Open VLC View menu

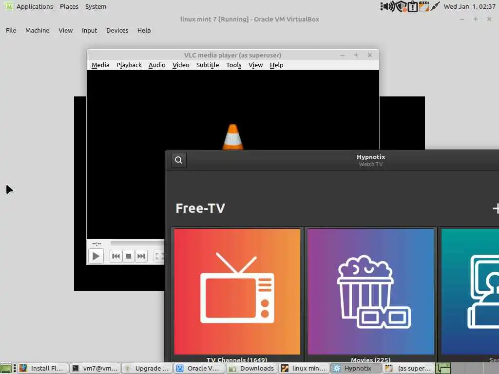[255, 65]
